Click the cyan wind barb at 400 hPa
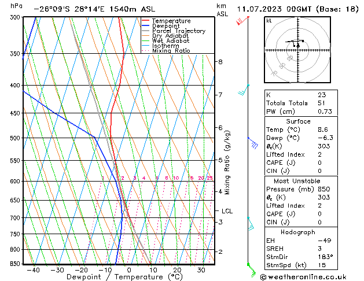This screenshot has width=364, height=281. pos(244,90)
